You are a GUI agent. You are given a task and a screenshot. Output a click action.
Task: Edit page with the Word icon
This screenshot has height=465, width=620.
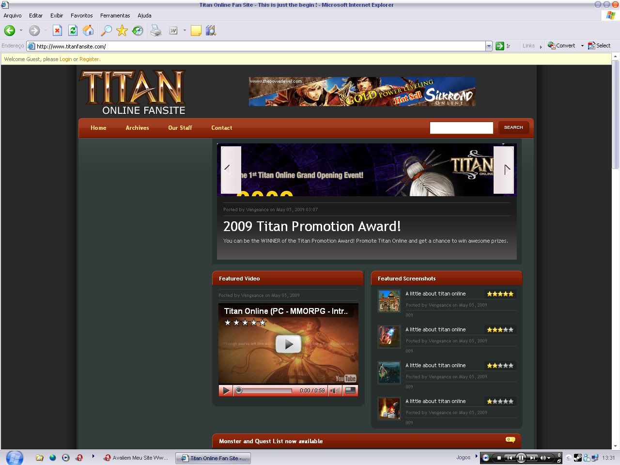(173, 31)
